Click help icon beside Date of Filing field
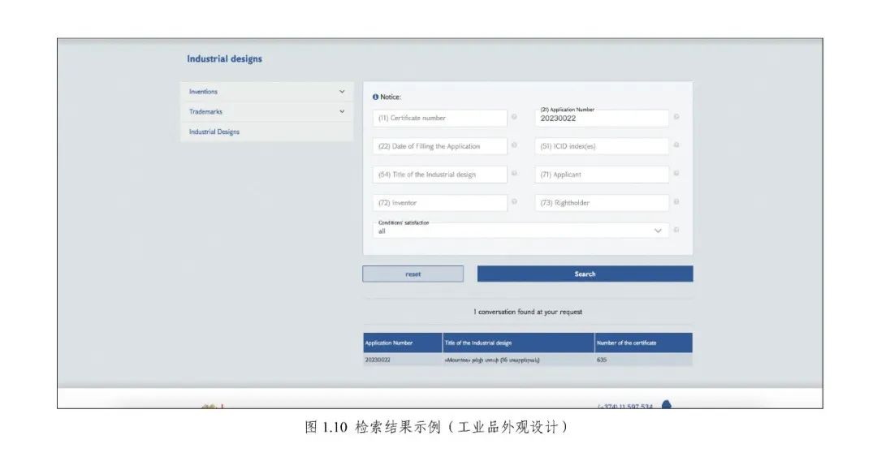877x470 pixels. (x=514, y=146)
